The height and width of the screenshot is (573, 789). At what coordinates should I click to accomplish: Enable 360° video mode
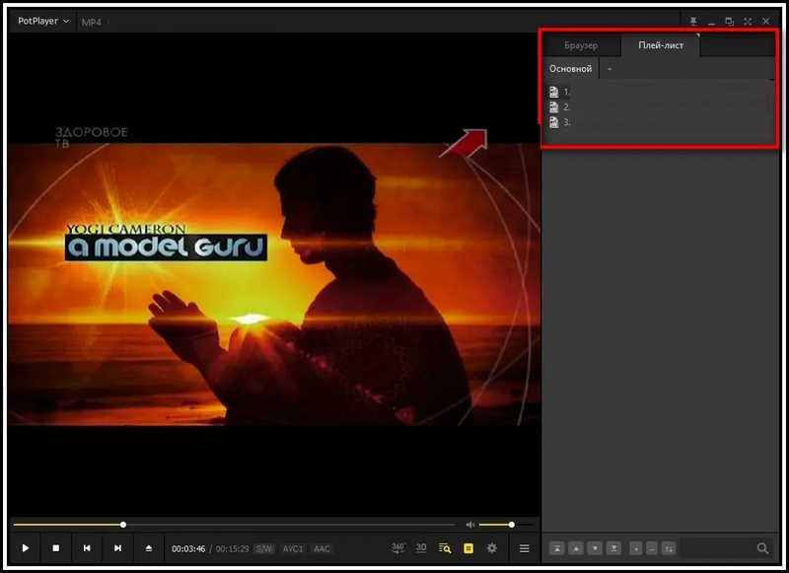coord(398,547)
